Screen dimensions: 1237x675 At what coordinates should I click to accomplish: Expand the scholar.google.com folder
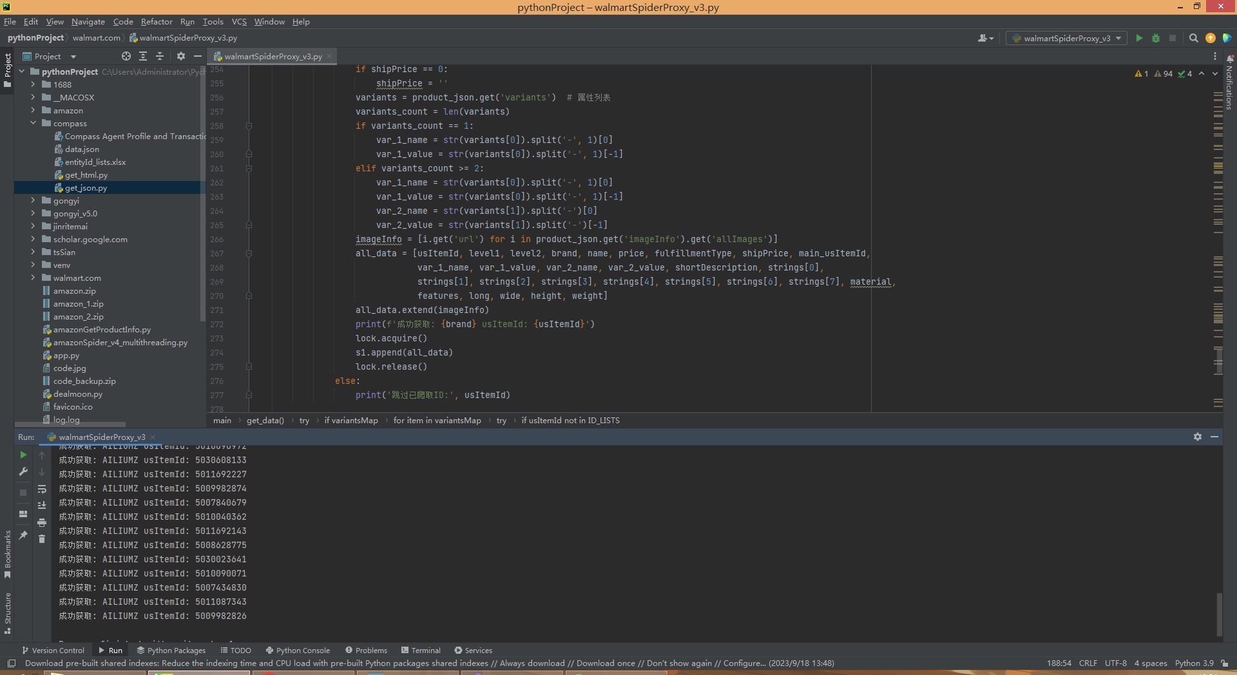pyautogui.click(x=33, y=239)
